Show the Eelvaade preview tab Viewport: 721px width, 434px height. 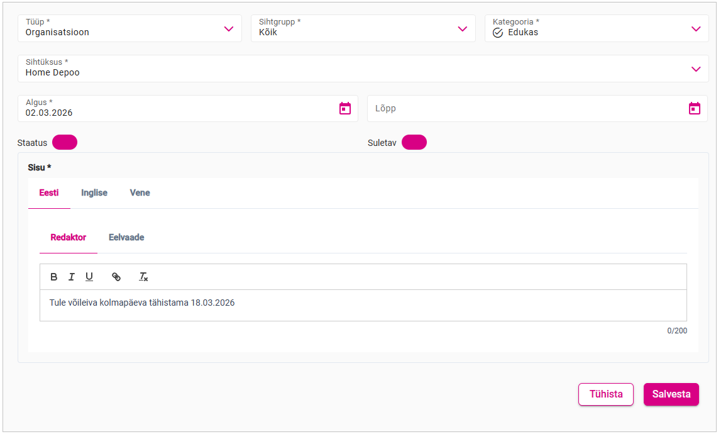pos(126,238)
